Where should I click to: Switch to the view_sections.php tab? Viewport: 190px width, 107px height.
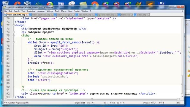click(x=41, y=15)
